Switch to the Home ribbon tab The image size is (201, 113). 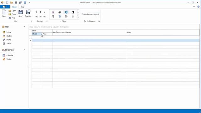click(x=14, y=7)
